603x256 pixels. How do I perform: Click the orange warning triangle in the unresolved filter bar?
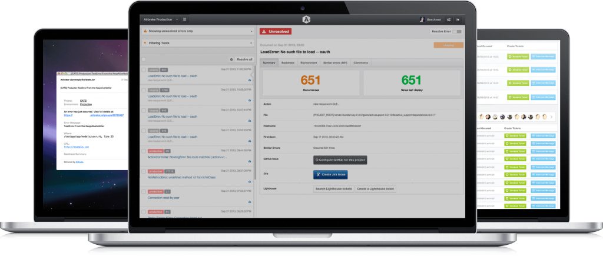point(145,31)
